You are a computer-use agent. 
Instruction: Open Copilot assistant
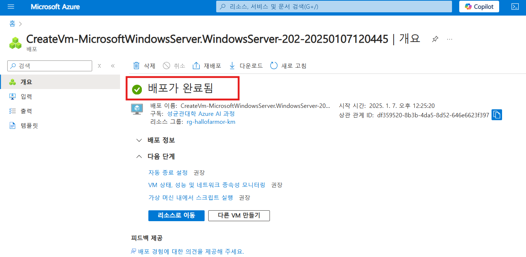[479, 7]
